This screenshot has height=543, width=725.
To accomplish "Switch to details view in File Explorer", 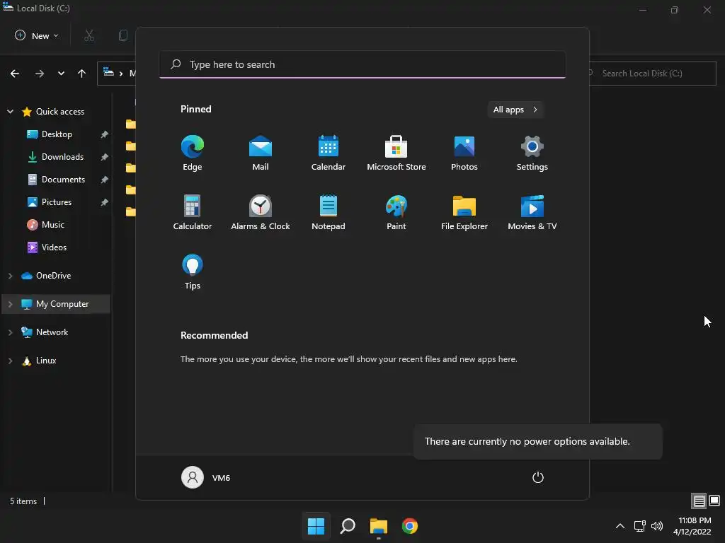I will point(699,501).
